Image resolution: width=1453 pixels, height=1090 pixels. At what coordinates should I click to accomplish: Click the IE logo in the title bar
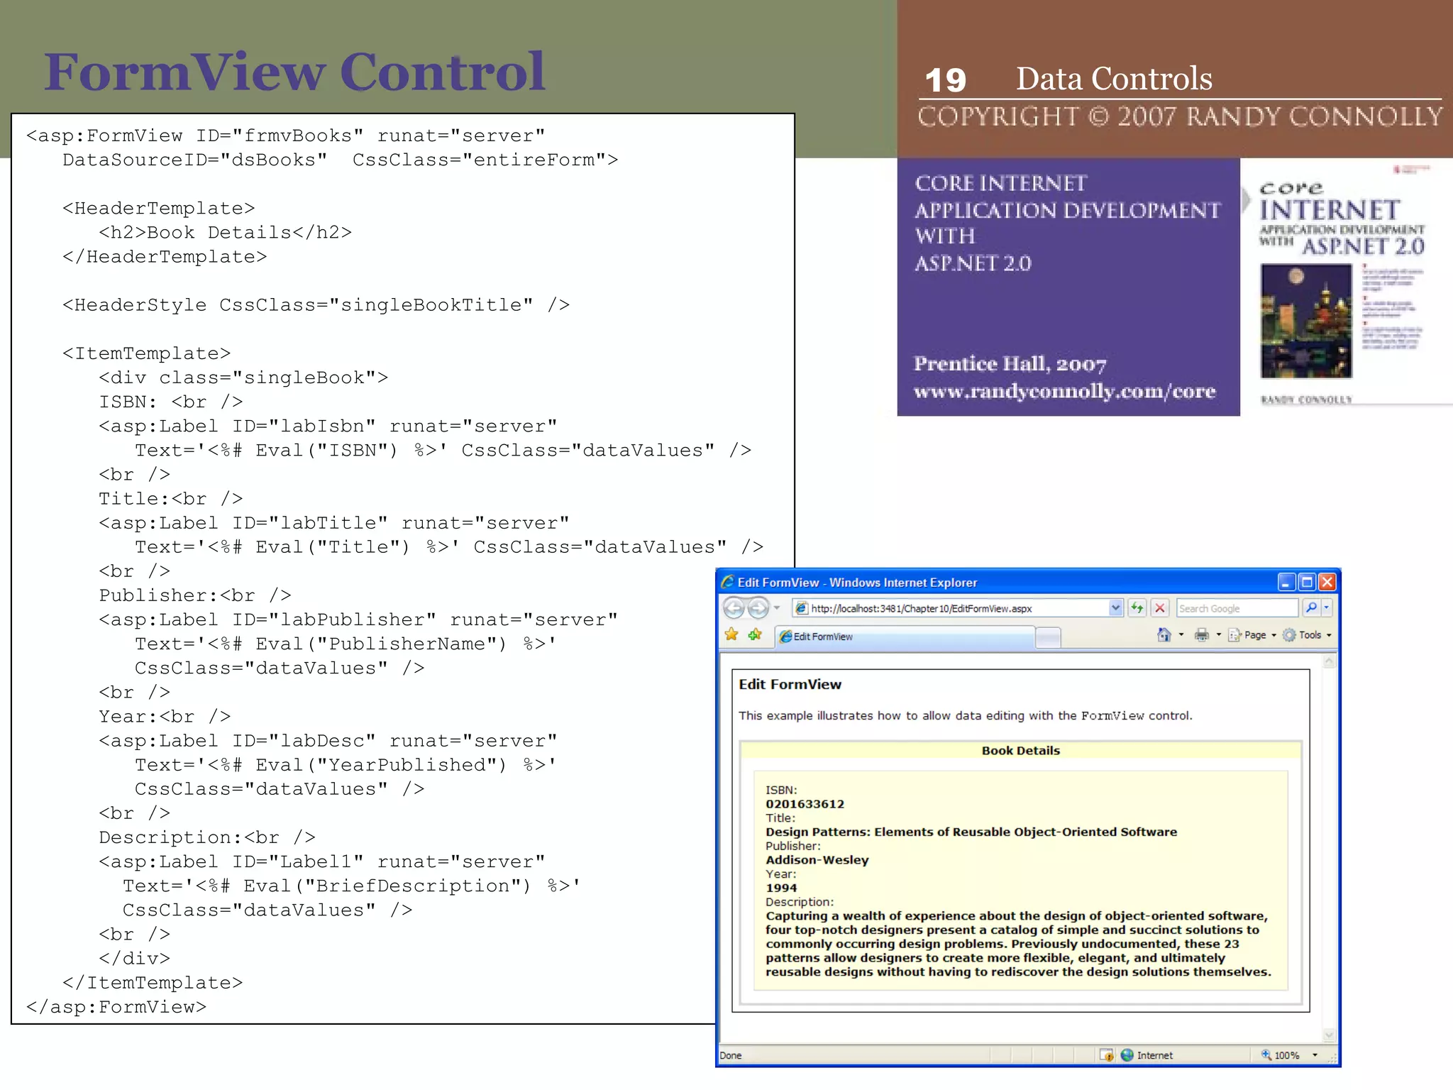(727, 583)
